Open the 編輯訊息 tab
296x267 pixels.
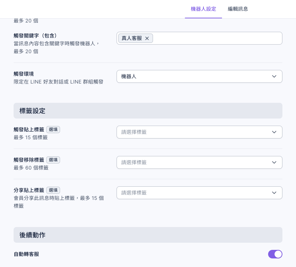(x=238, y=9)
